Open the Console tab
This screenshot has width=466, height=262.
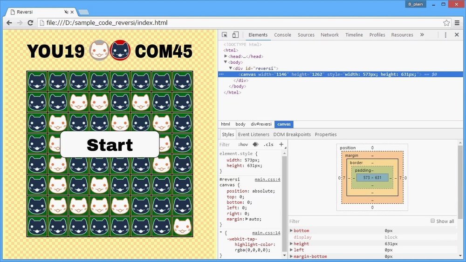pos(283,35)
